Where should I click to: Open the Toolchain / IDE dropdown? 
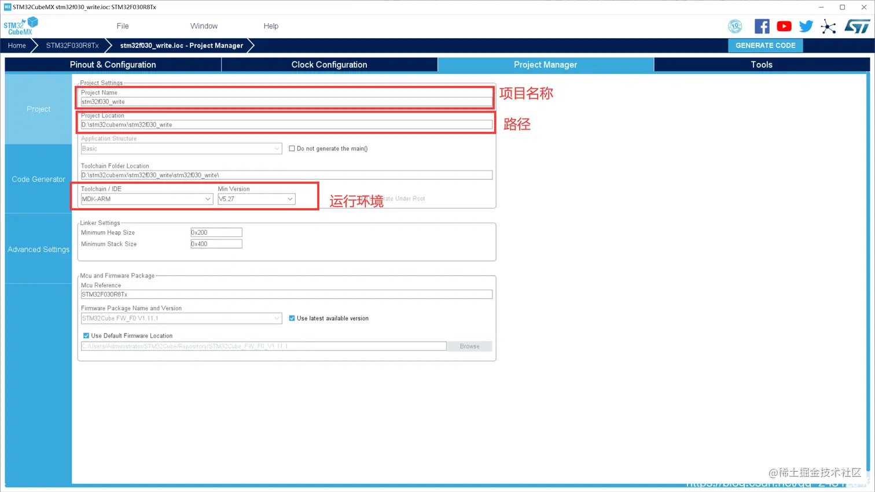[147, 199]
